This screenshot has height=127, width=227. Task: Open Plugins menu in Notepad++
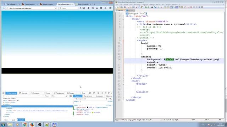pos(168,5)
